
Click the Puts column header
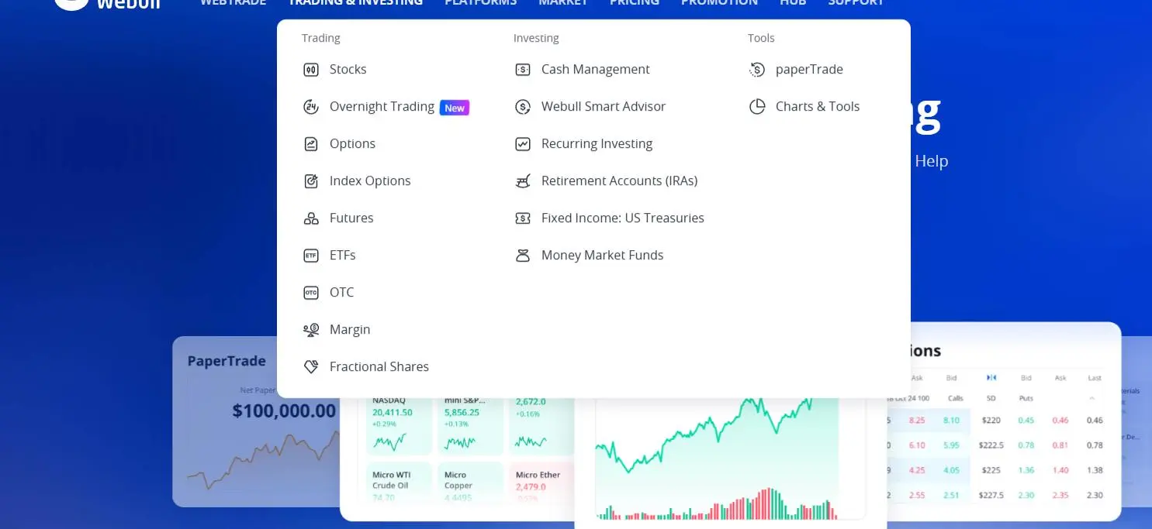pos(1027,398)
